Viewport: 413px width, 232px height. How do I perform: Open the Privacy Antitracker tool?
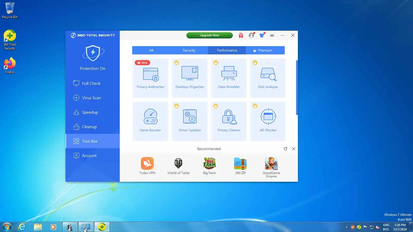pyautogui.click(x=150, y=78)
